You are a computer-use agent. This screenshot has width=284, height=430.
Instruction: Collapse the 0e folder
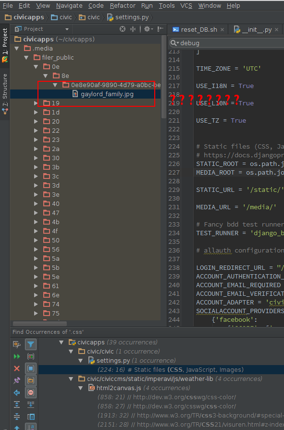coord(36,67)
